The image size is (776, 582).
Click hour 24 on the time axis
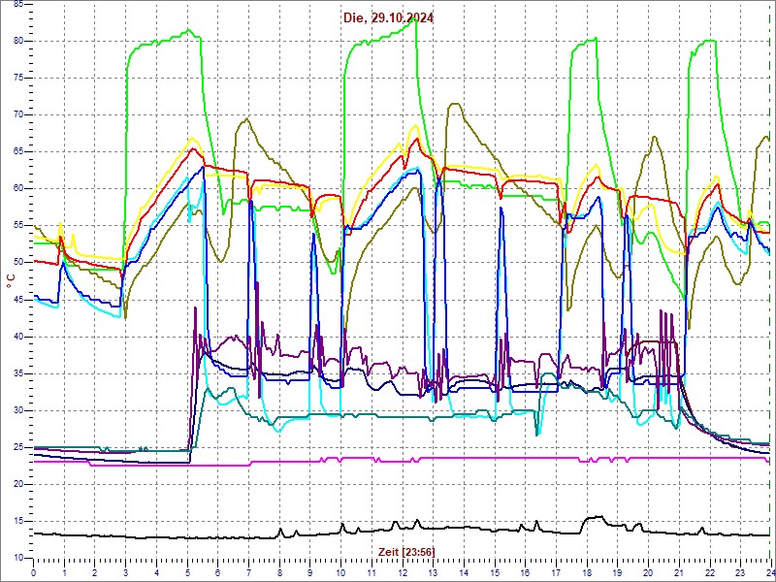(769, 572)
